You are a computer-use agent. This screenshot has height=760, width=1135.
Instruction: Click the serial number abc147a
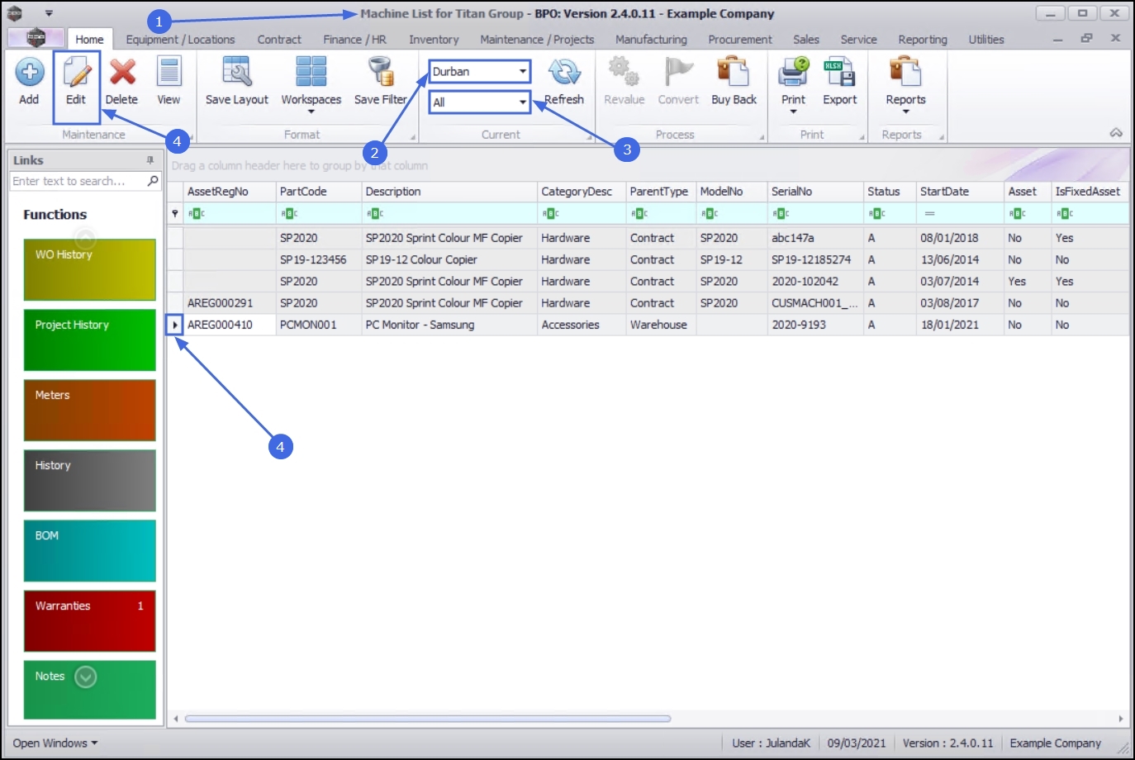pos(815,238)
